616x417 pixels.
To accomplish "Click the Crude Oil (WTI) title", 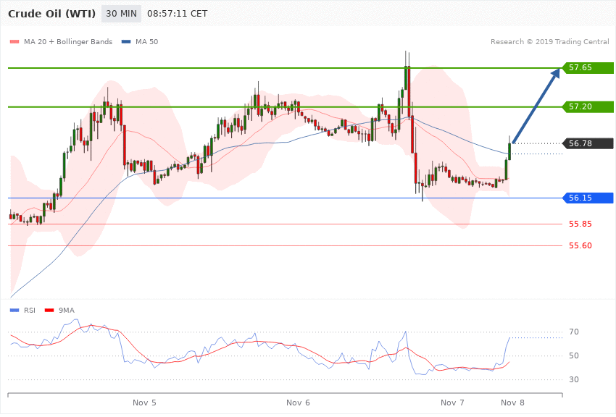I will coord(52,14).
